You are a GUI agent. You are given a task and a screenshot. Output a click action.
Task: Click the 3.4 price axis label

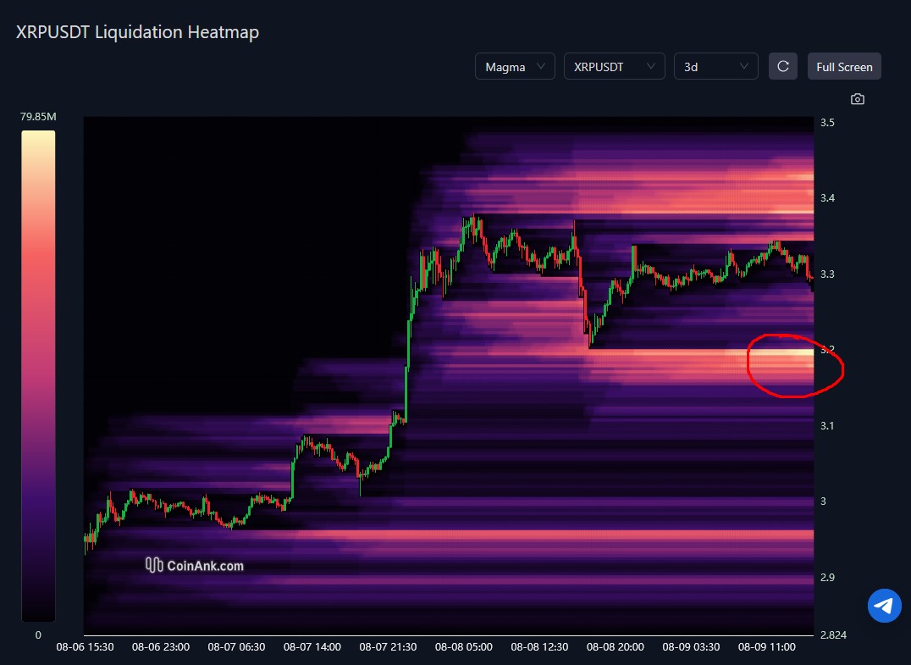(826, 198)
